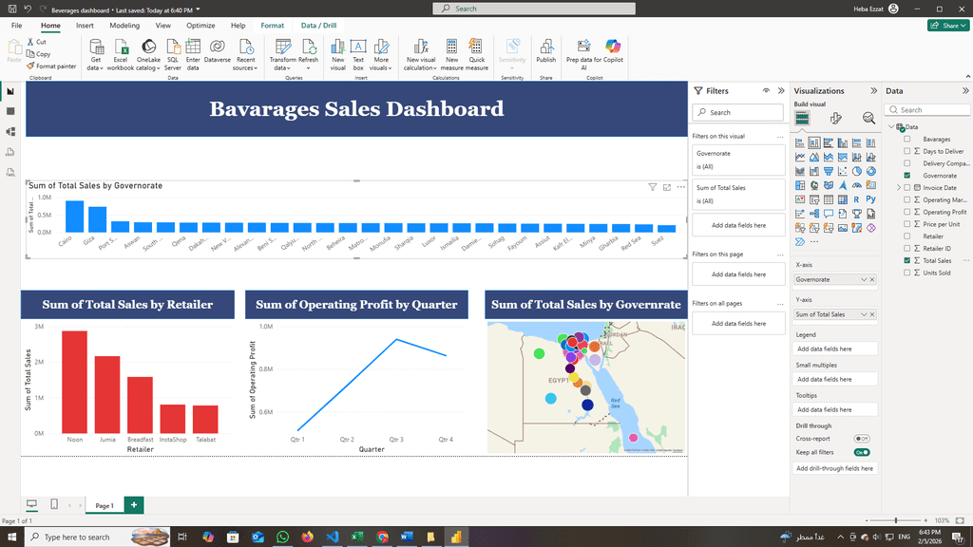Turn off the Keep all filters toggle

862,452
